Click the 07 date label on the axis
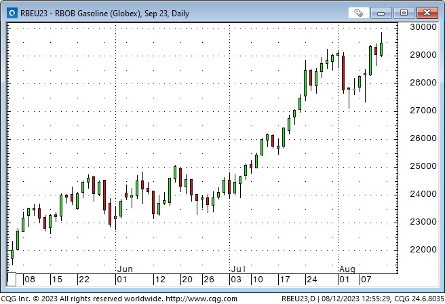 (366, 280)
